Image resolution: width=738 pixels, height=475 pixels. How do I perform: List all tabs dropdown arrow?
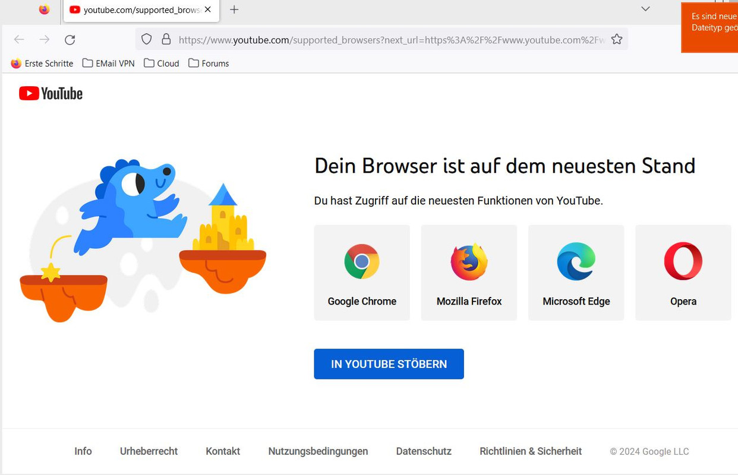[646, 9]
